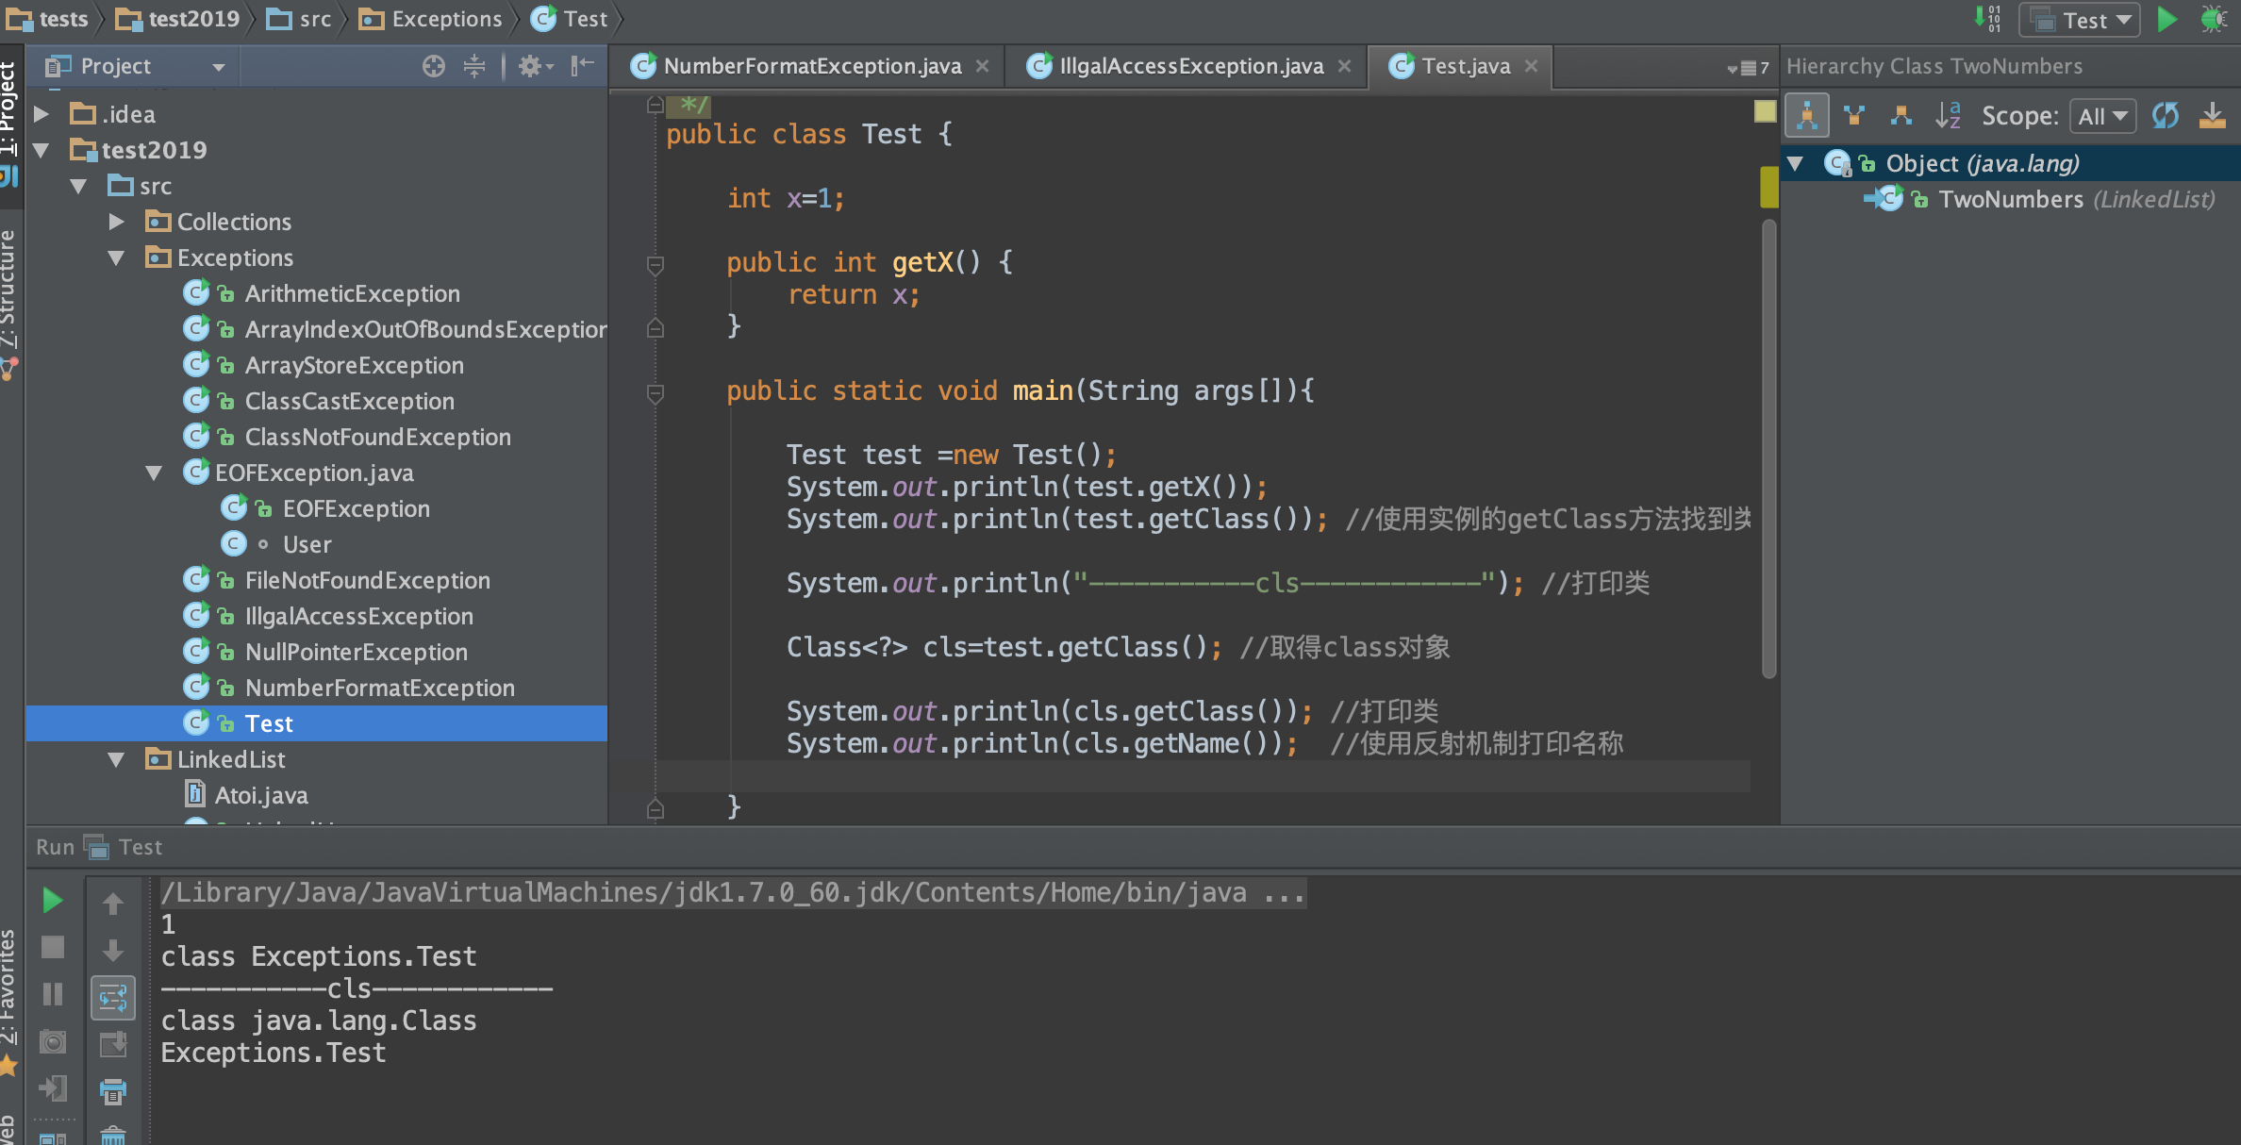
Task: Collapse the EOFException.java node
Action: tap(155, 473)
